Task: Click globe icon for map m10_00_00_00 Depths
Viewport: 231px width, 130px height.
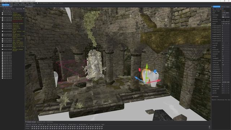Action: coord(3,13)
